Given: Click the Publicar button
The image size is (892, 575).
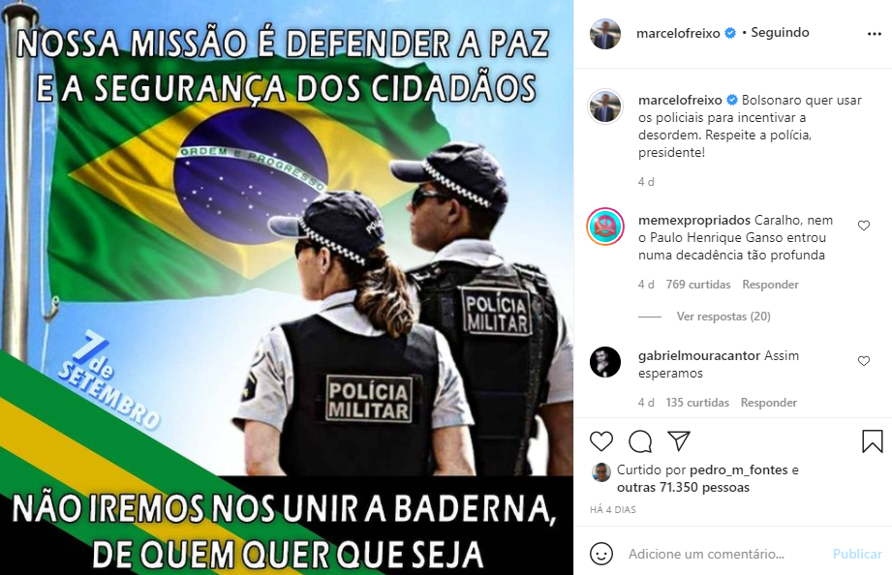Looking at the screenshot, I should (x=857, y=554).
